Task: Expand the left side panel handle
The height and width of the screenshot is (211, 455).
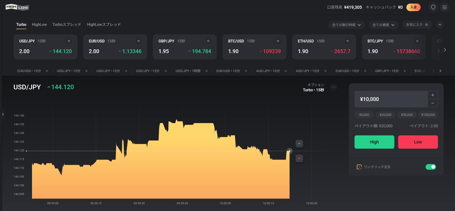Action: click(x=3, y=114)
